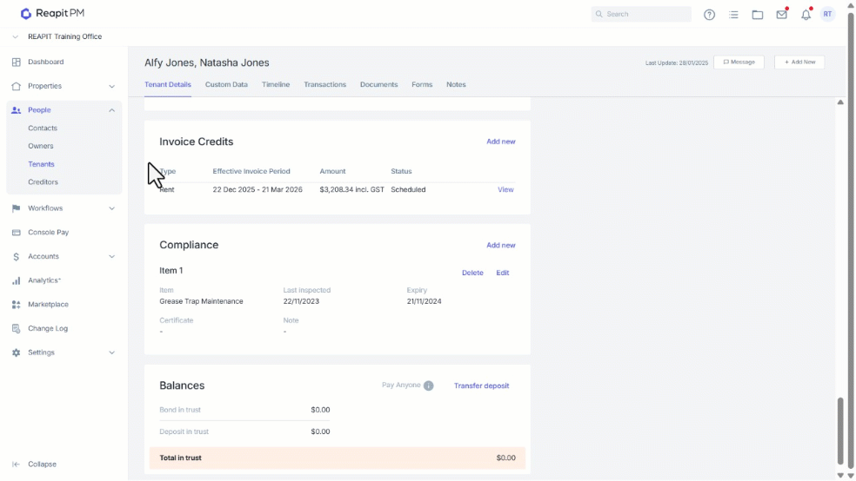Screen dimensions: 856x481
Task: Collapse the People sidebar section
Action: click(x=111, y=110)
